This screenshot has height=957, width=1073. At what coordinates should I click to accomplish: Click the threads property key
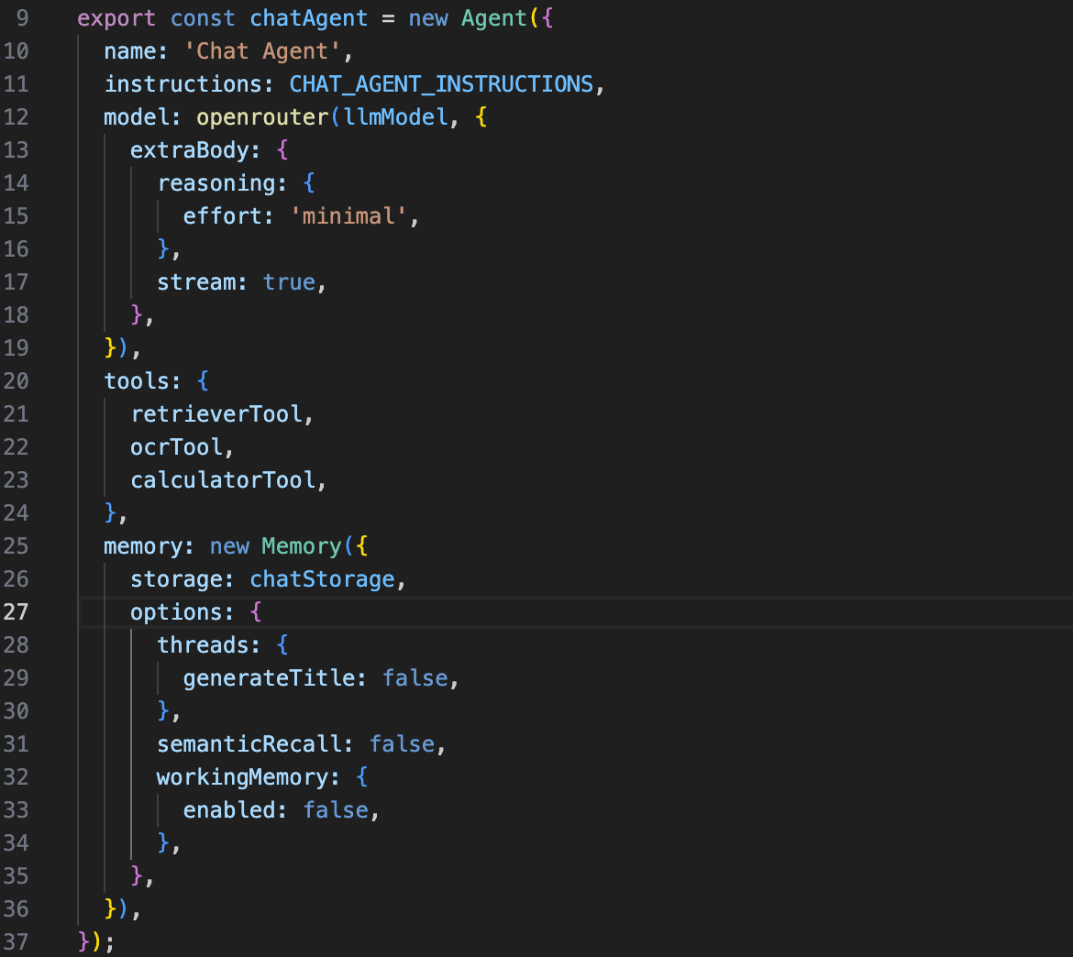203,645
